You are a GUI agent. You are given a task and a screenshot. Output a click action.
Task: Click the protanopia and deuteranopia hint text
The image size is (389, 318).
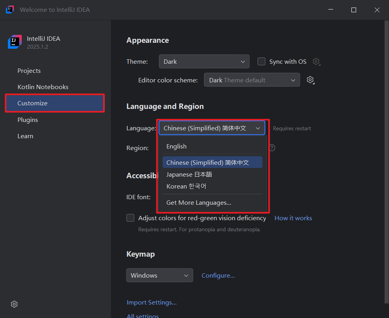[x=199, y=229]
